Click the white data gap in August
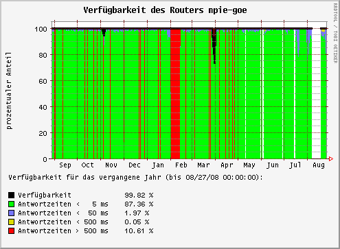340x249 pixels. (316, 94)
